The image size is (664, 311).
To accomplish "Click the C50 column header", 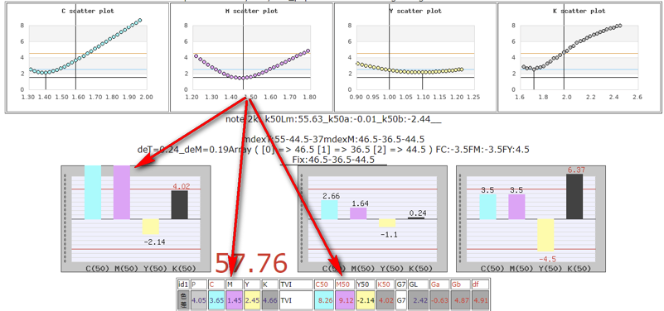I will click(x=324, y=285).
